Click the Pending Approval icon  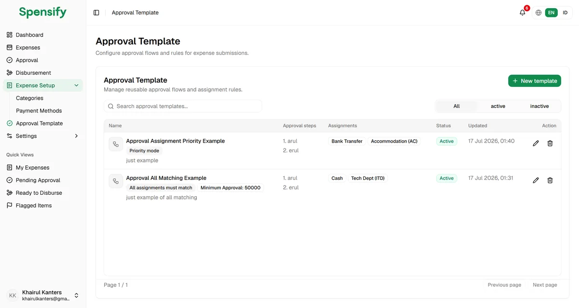pyautogui.click(x=10, y=180)
